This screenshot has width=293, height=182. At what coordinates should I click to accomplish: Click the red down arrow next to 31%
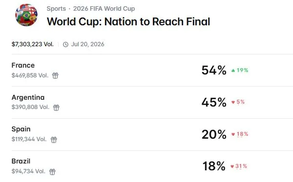click(232, 166)
